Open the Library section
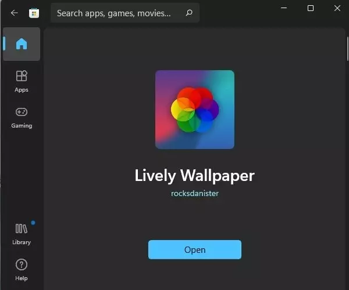Screen dimensions: 349x290 click(22, 234)
